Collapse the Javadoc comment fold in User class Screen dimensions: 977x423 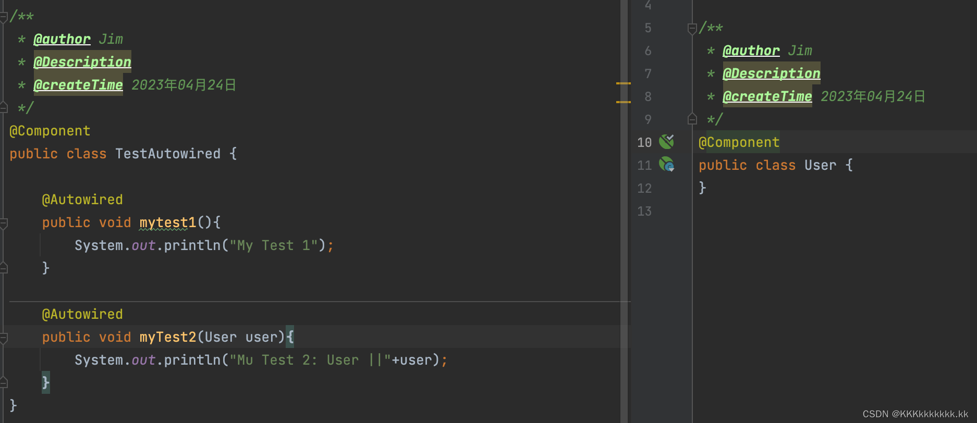click(x=692, y=29)
